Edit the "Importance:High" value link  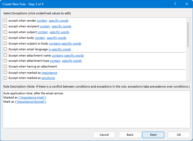pos(32,97)
